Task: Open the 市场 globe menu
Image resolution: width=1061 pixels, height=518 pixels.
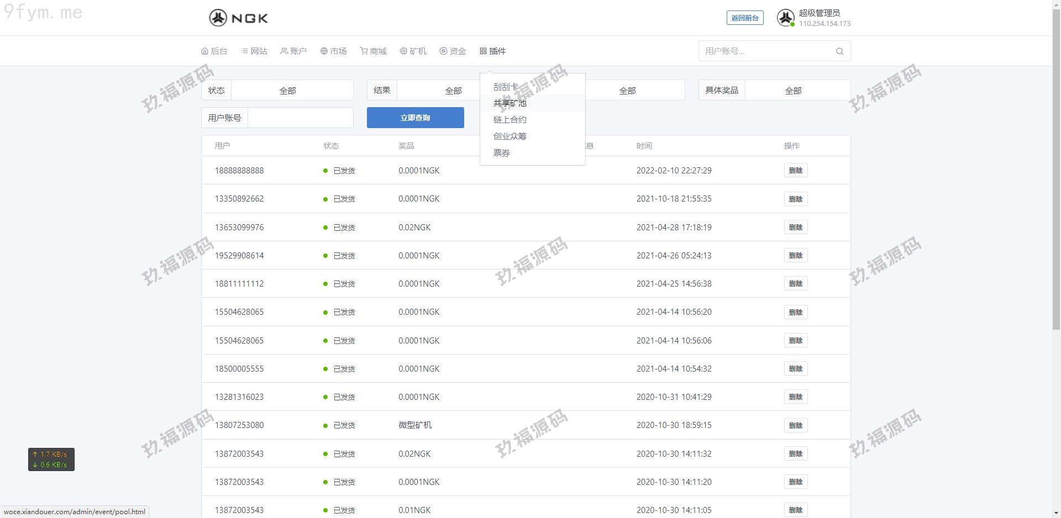Action: tap(334, 51)
